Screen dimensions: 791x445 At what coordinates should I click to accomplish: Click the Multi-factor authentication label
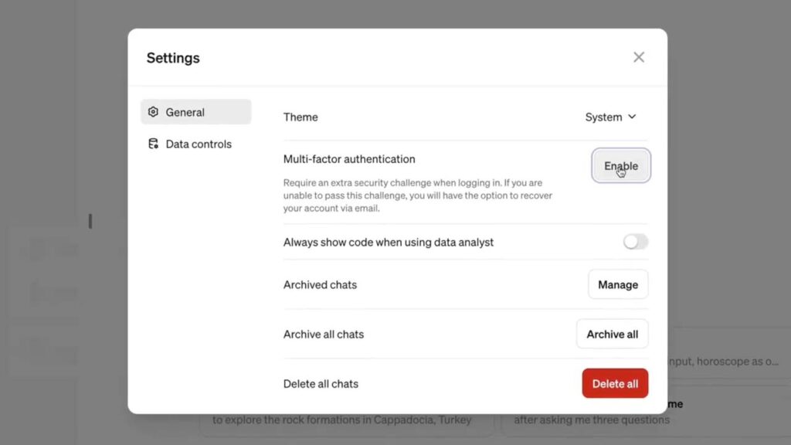click(349, 158)
